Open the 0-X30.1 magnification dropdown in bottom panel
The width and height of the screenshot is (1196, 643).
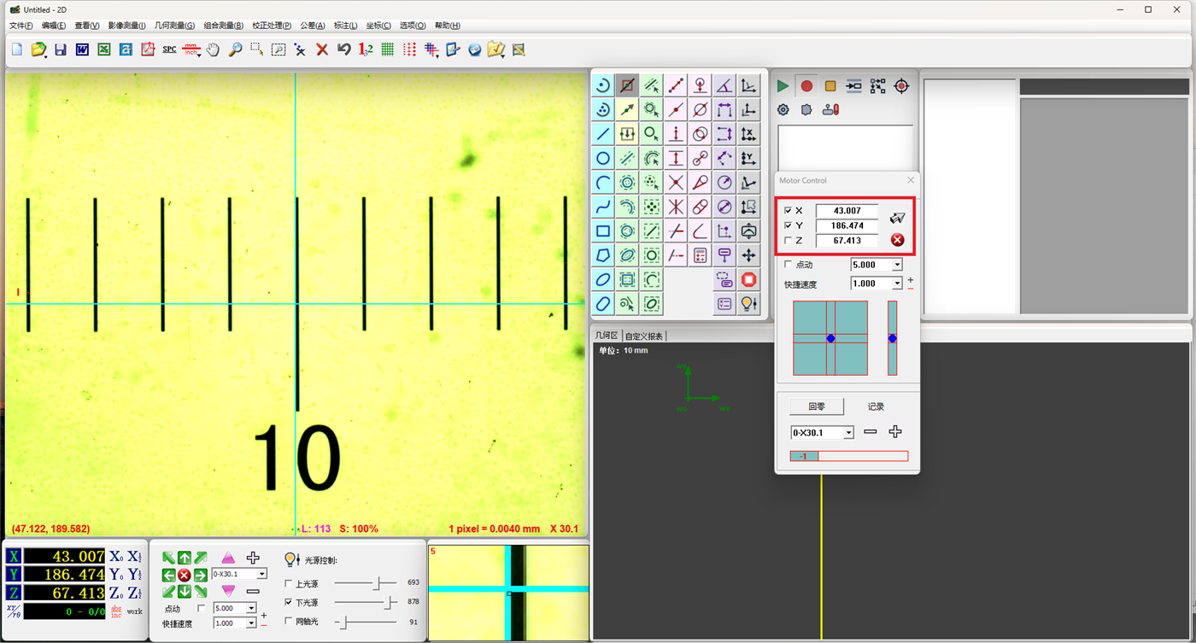point(261,575)
